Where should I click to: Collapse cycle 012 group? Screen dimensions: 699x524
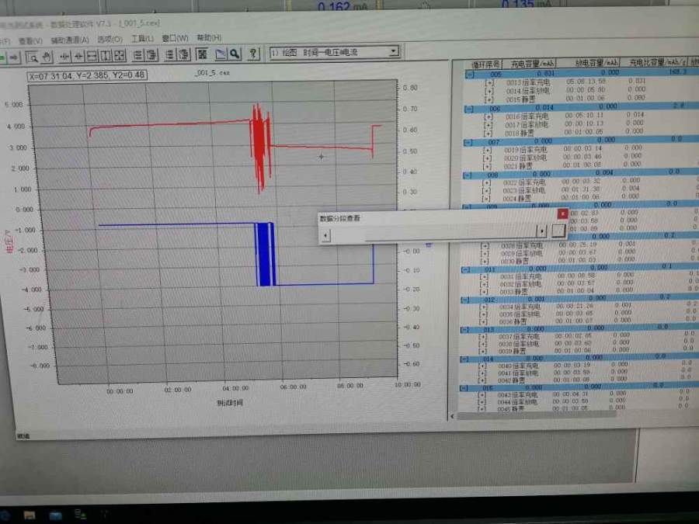tap(468, 300)
